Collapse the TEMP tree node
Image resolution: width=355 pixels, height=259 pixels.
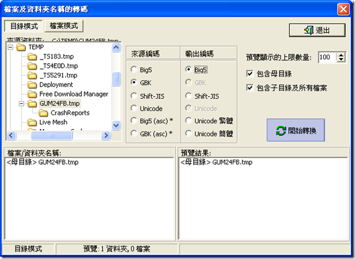tap(10, 47)
